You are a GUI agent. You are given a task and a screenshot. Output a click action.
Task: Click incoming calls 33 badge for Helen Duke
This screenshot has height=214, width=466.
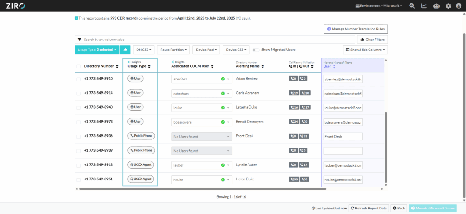(294, 179)
